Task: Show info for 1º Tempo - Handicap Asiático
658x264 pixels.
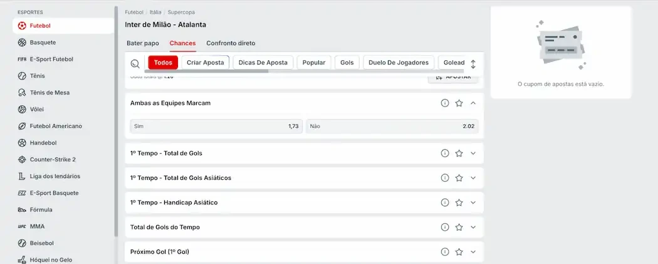Action: click(x=445, y=203)
